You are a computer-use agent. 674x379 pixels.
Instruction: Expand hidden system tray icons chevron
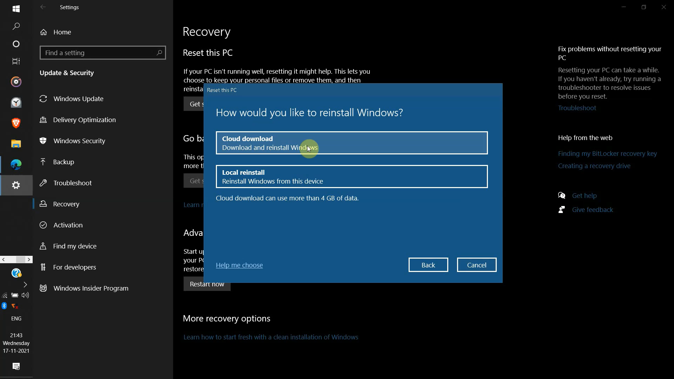click(x=25, y=284)
